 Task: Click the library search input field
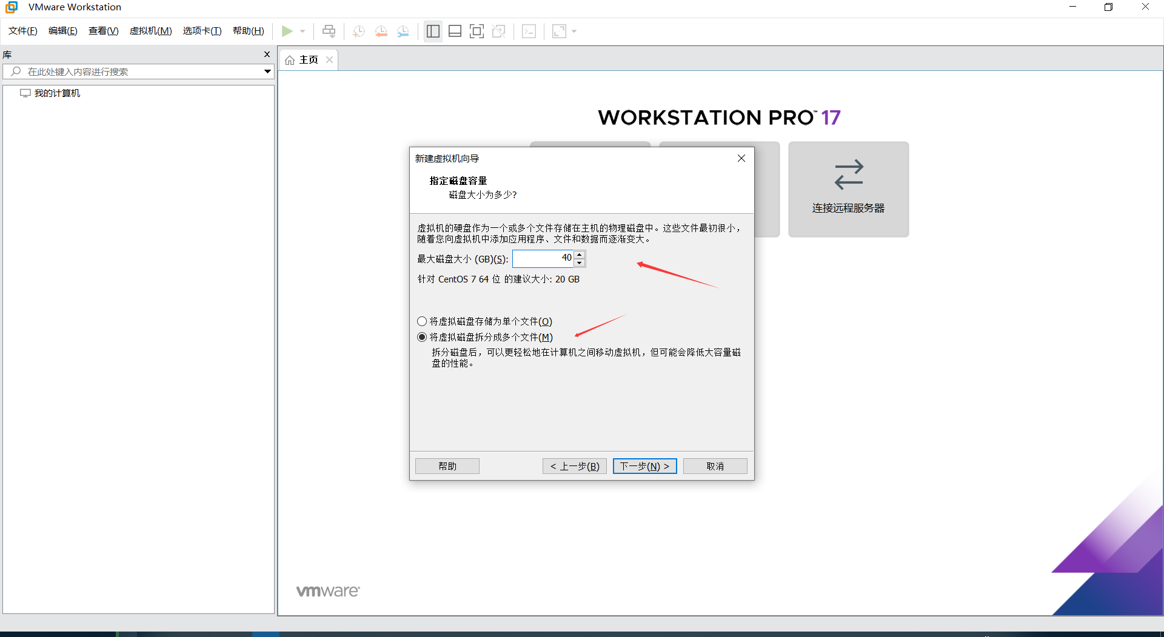(x=138, y=72)
